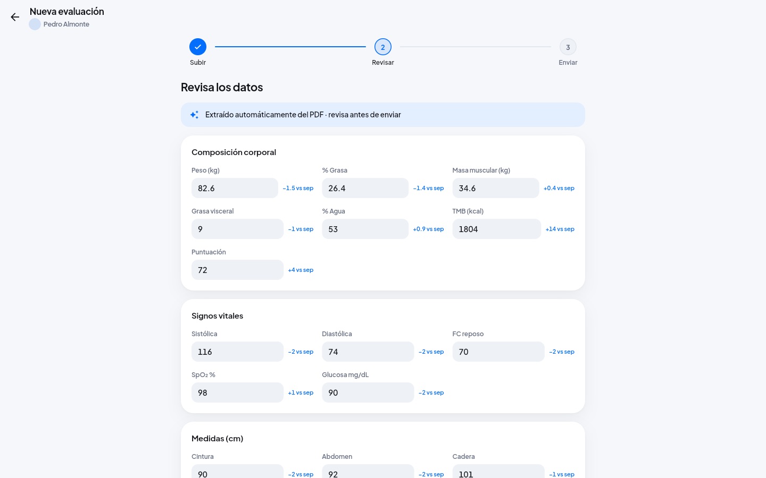Edit the Sistólica field
Screen dimensions: 766x478
point(237,352)
